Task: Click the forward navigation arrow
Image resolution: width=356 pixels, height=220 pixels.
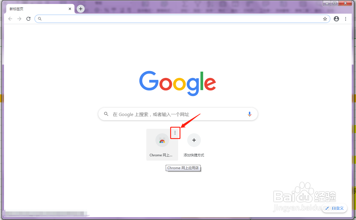Action: 19,19
